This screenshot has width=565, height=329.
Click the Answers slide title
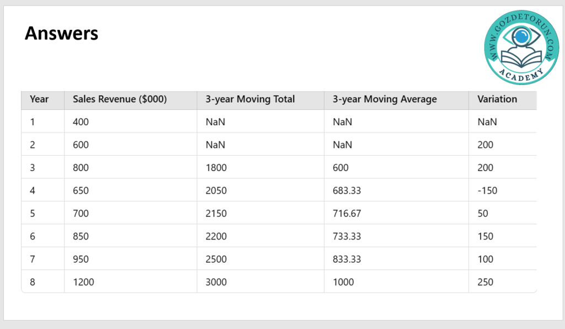click(61, 34)
